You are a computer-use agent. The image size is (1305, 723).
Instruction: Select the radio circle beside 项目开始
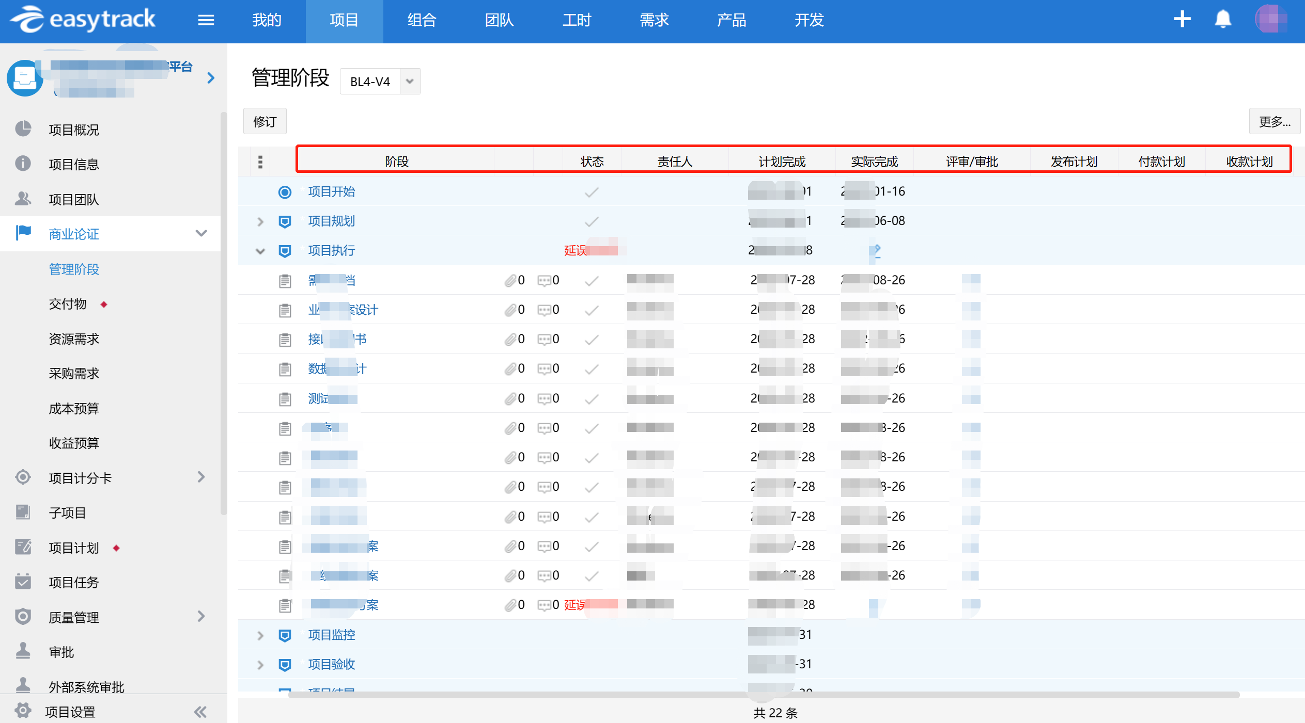[x=285, y=192]
